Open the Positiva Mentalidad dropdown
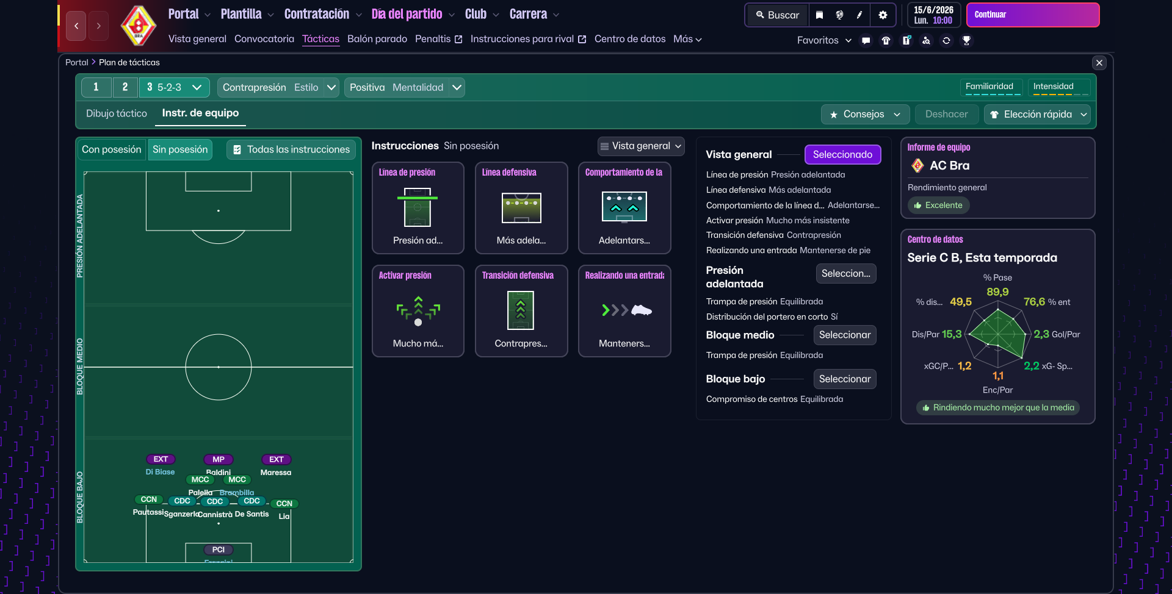This screenshot has height=594, width=1172. pos(457,87)
